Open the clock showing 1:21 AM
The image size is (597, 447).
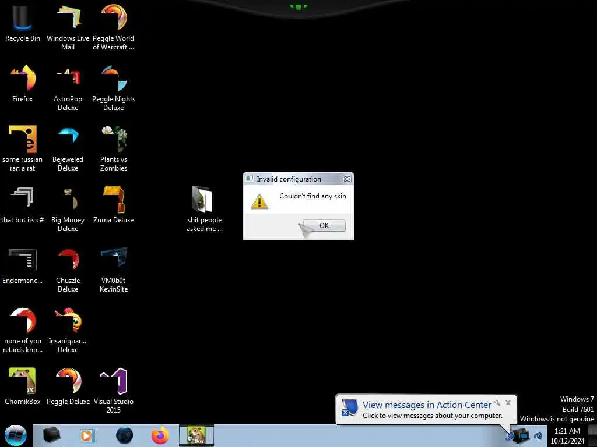coord(567,436)
